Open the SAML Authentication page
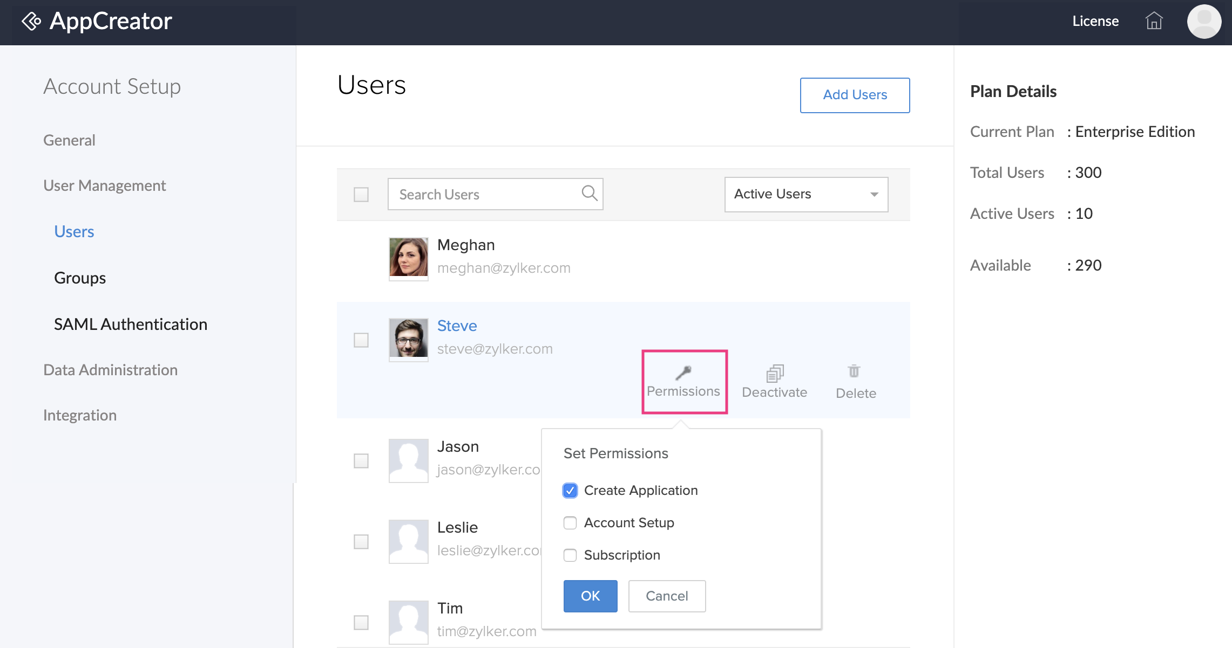 tap(130, 324)
